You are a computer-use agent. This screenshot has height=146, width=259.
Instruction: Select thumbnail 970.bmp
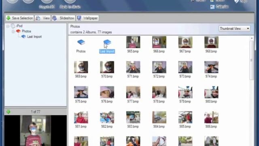107,67
